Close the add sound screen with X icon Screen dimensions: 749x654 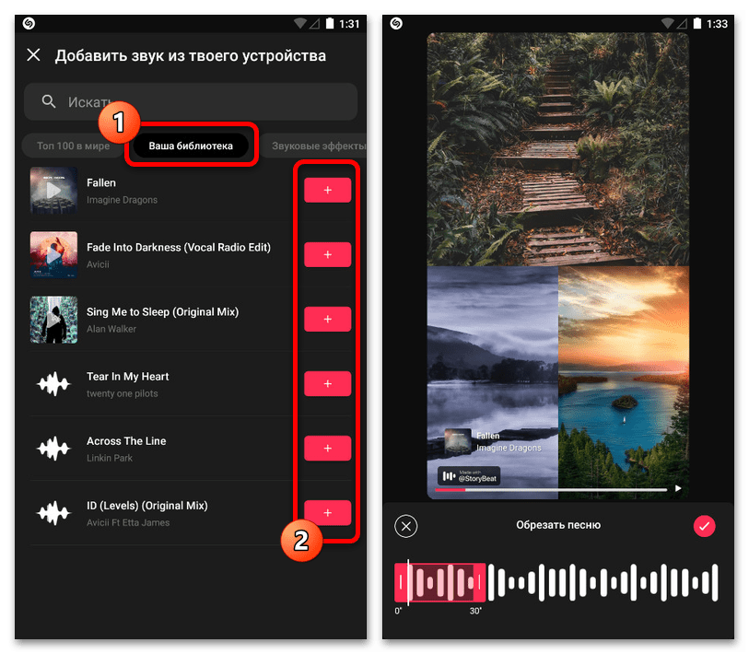33,55
